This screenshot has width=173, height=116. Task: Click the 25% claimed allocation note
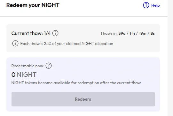click(67, 44)
